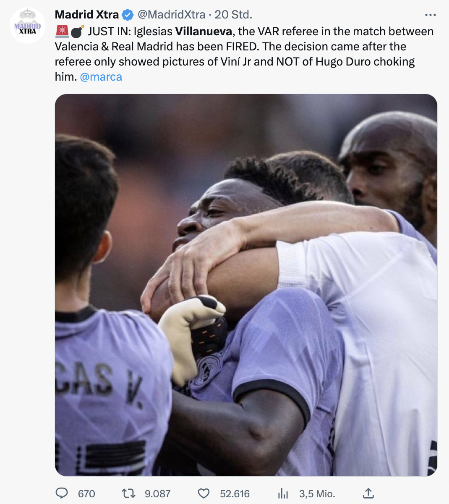
Task: Open the Madrid Xtra profile avatar
Action: coord(28,26)
